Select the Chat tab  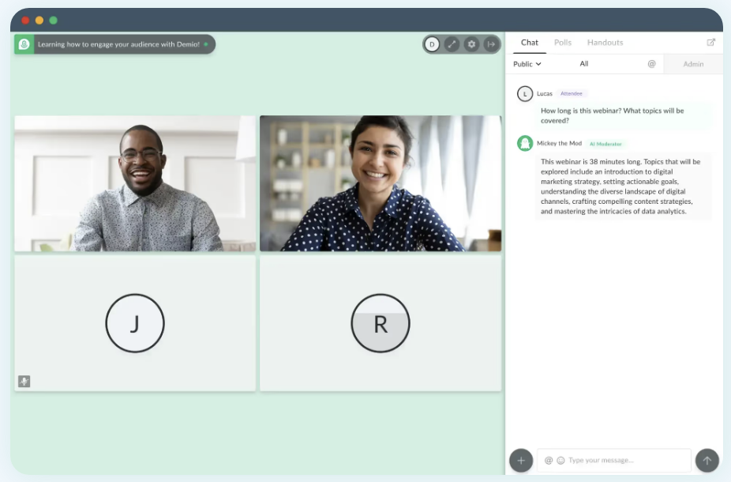[x=530, y=43]
